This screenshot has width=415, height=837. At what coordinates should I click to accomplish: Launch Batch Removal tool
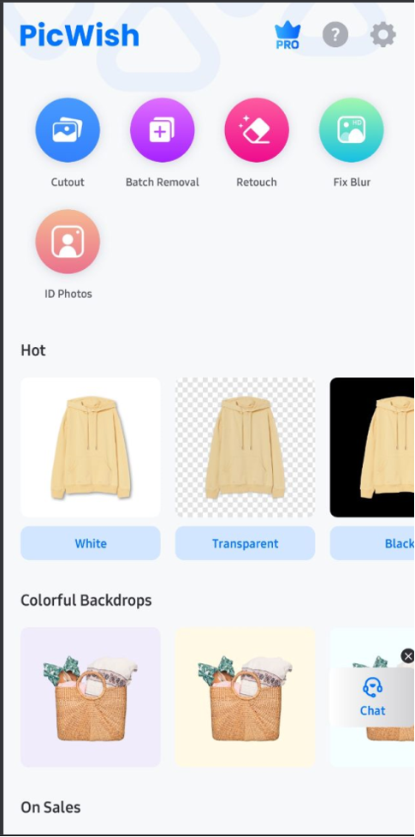click(163, 129)
